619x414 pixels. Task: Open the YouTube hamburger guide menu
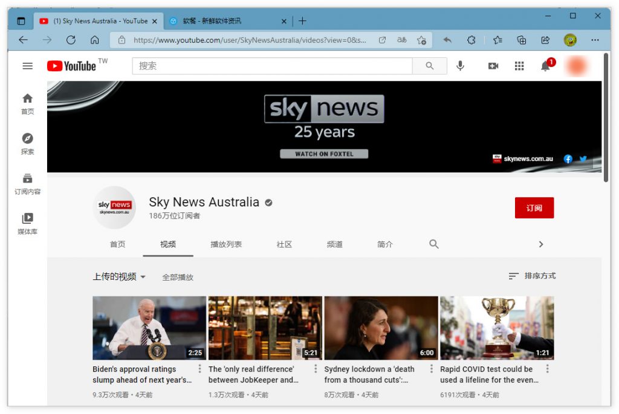(27, 66)
